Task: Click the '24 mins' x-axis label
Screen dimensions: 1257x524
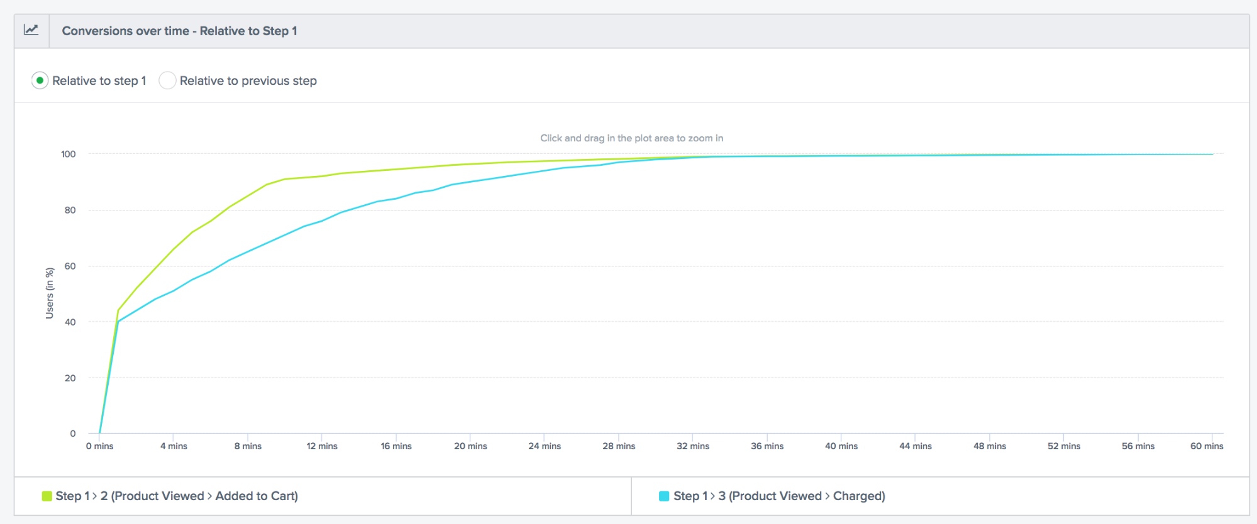Action: click(x=545, y=446)
